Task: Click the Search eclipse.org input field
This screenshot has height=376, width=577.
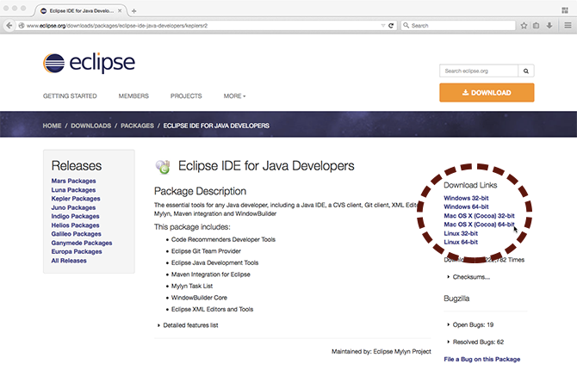Action: [479, 71]
